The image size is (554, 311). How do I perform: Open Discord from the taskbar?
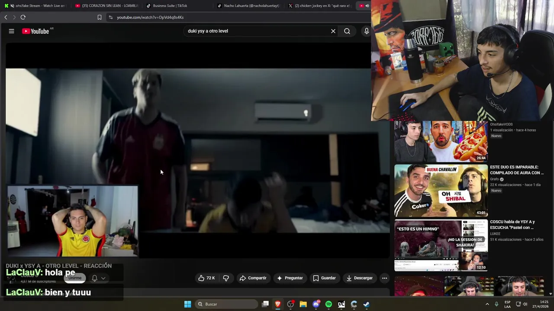pyautogui.click(x=316, y=304)
